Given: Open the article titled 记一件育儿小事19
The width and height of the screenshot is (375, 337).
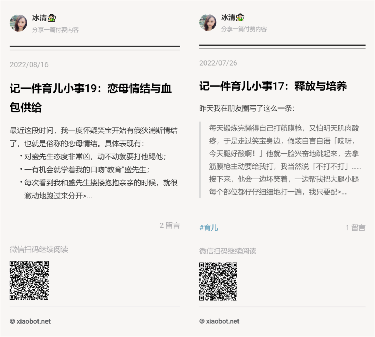Looking at the screenshot, I should click(x=91, y=98).
